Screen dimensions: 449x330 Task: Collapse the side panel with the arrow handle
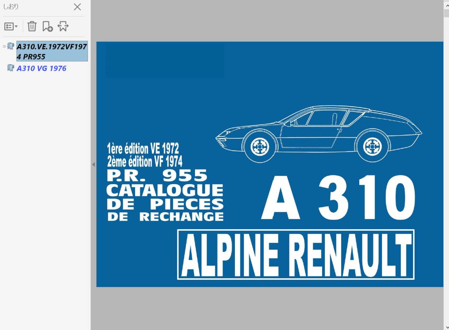click(x=93, y=164)
